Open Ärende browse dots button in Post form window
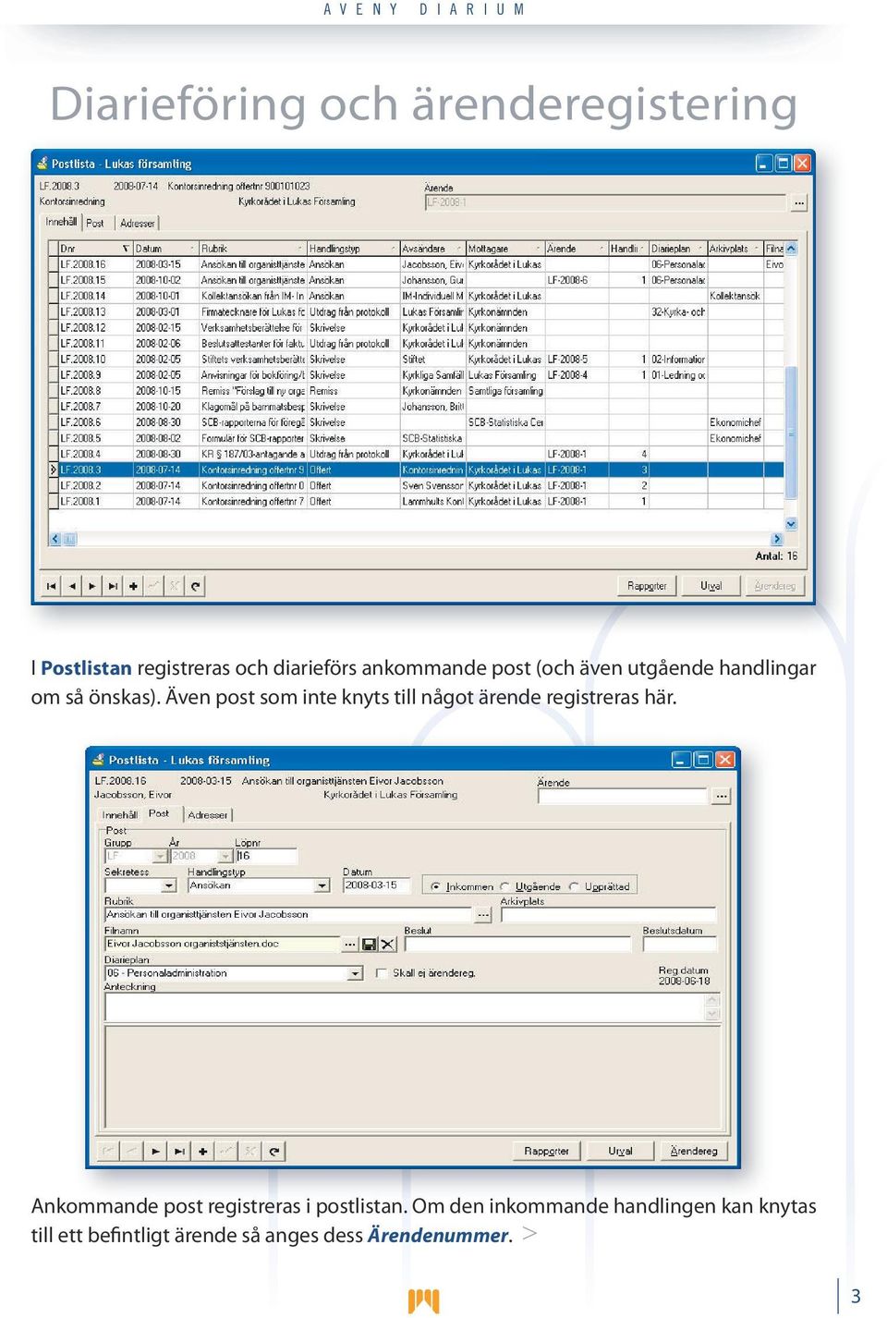 721,796
